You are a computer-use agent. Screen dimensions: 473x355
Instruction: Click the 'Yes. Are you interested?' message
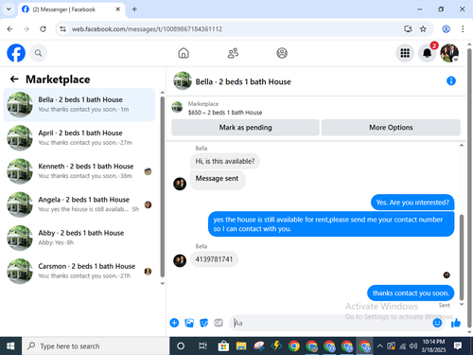(x=412, y=203)
